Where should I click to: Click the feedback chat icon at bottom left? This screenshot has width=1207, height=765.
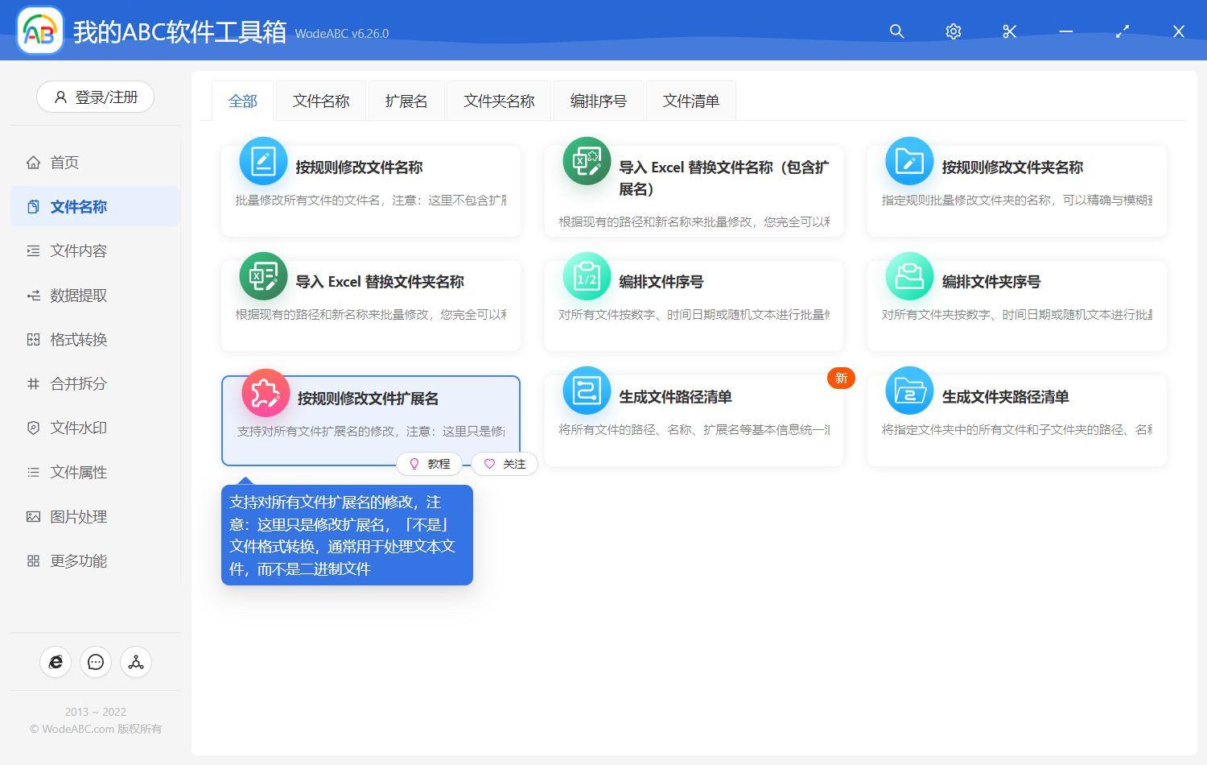point(96,662)
